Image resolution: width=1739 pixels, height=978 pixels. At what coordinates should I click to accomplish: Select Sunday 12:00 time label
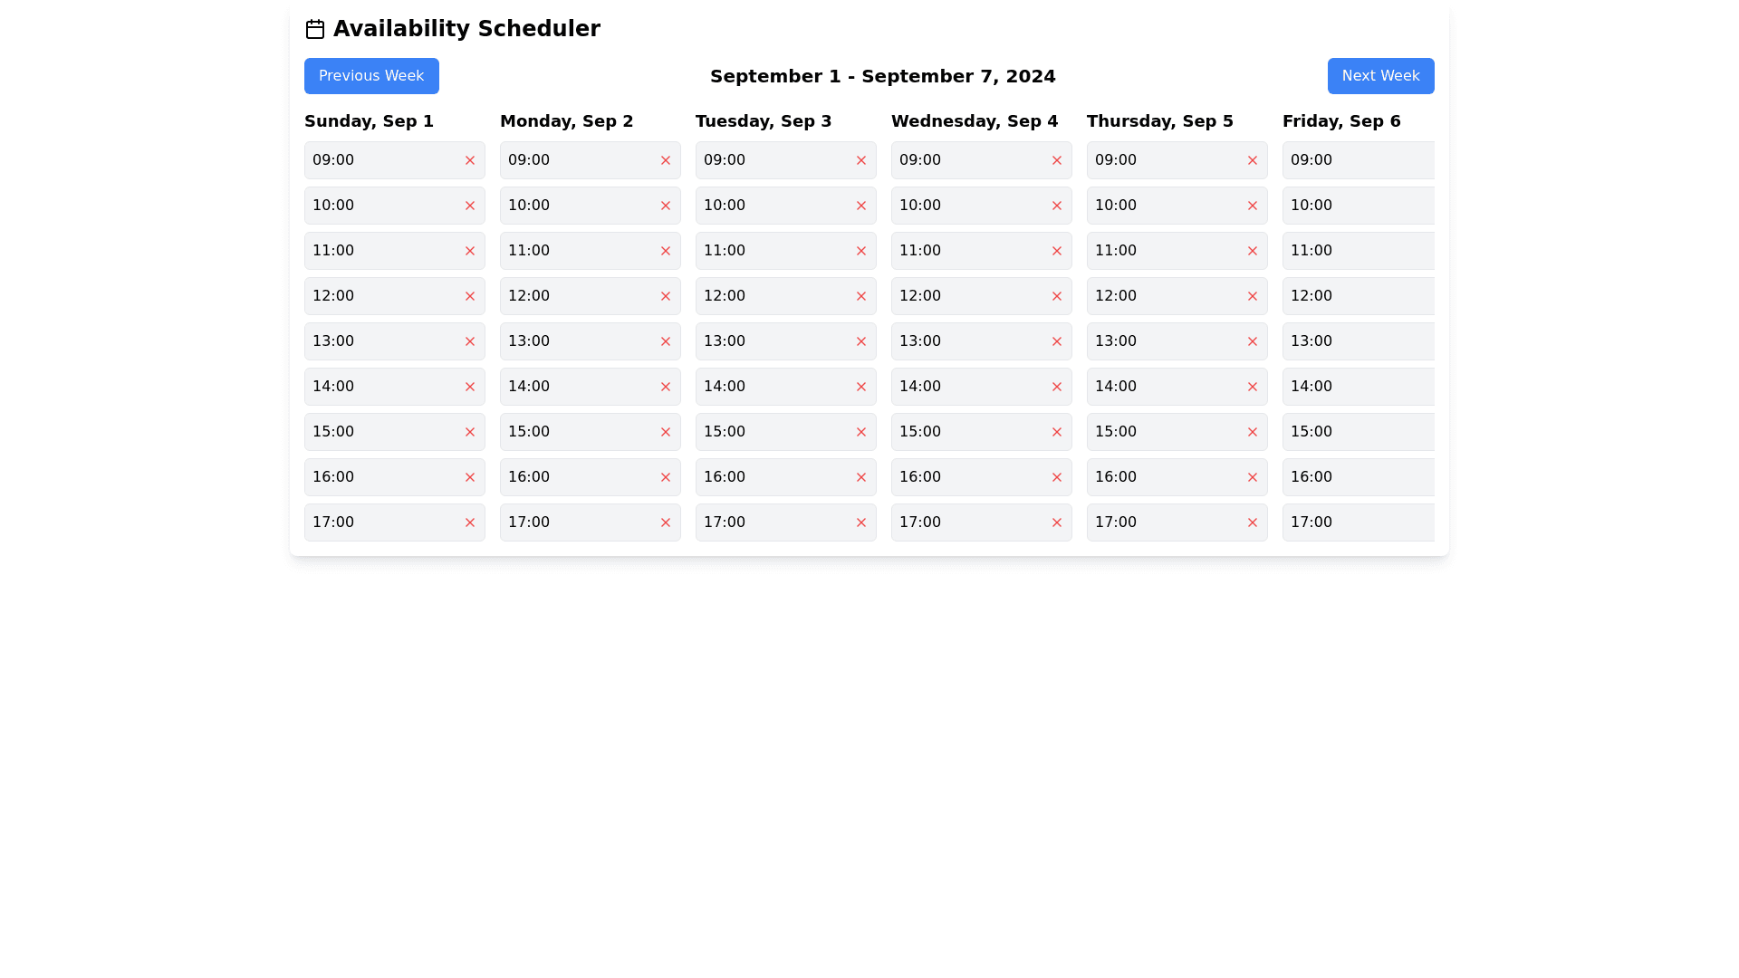point(333,296)
